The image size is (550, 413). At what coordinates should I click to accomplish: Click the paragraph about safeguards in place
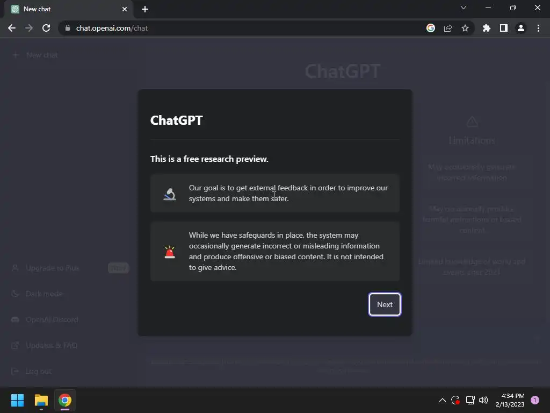(x=286, y=252)
